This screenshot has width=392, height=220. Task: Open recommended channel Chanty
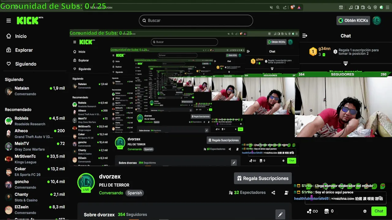(35, 197)
